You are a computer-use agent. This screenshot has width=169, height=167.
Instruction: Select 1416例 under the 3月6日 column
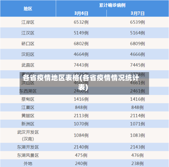[x=81, y=99]
